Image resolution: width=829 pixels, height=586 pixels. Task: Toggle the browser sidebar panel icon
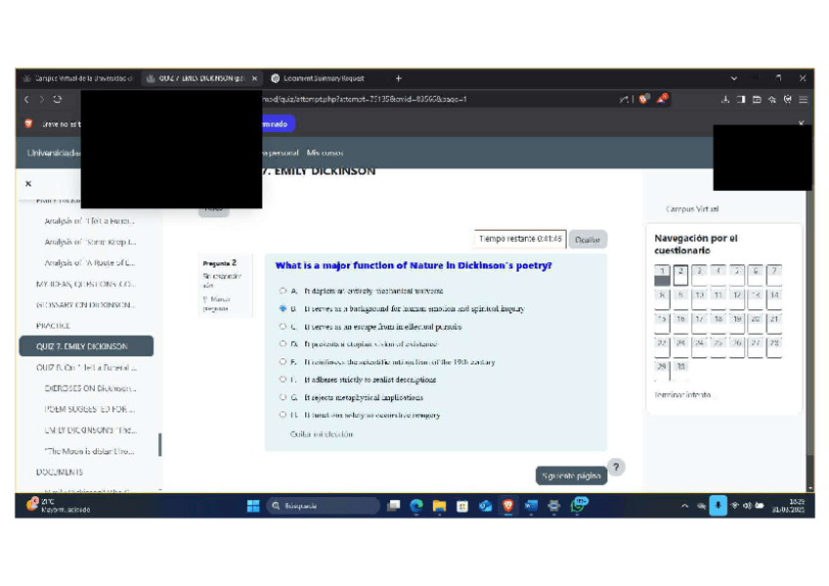[741, 100]
